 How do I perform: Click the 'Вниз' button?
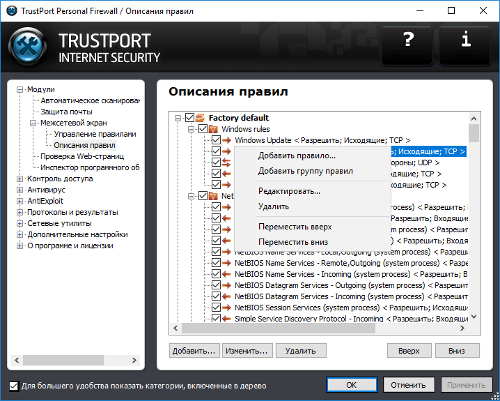click(457, 351)
